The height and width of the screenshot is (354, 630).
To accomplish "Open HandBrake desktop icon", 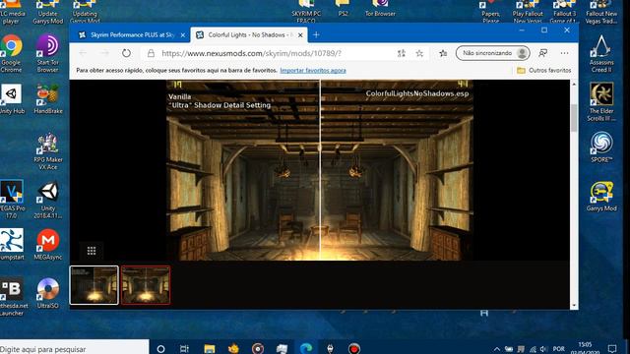I will 48,99.
